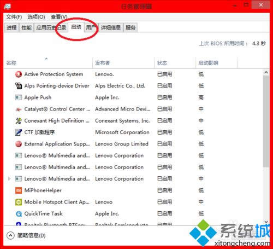Viewport: 273px width, 249px height.
Task: Switch to the 服务 tab
Action: [x=130, y=28]
